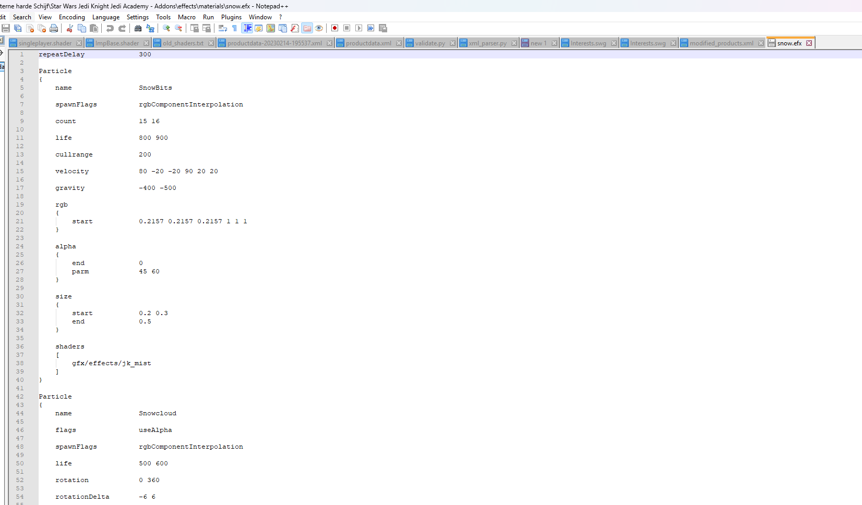
Task: Run macro multiple times icon
Action: (370, 28)
